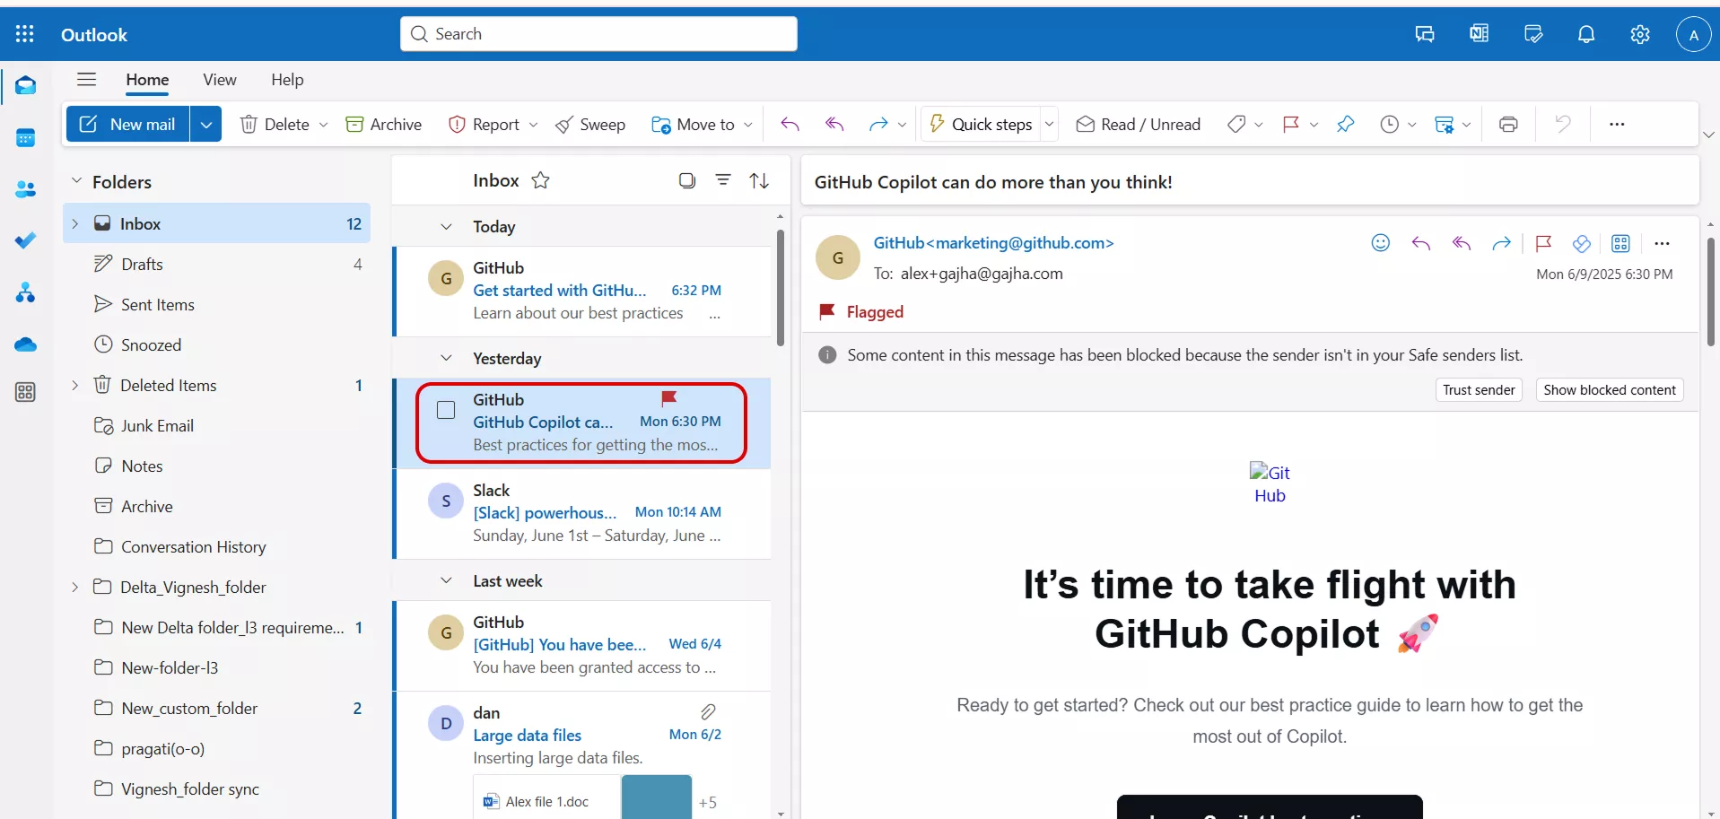This screenshot has width=1720, height=819.
Task: Open the Sent Items folder
Action: 216,304
